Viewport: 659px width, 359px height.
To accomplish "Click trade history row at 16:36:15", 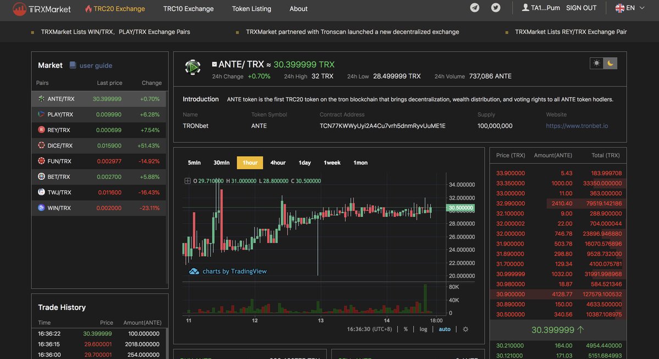I will click(99, 344).
